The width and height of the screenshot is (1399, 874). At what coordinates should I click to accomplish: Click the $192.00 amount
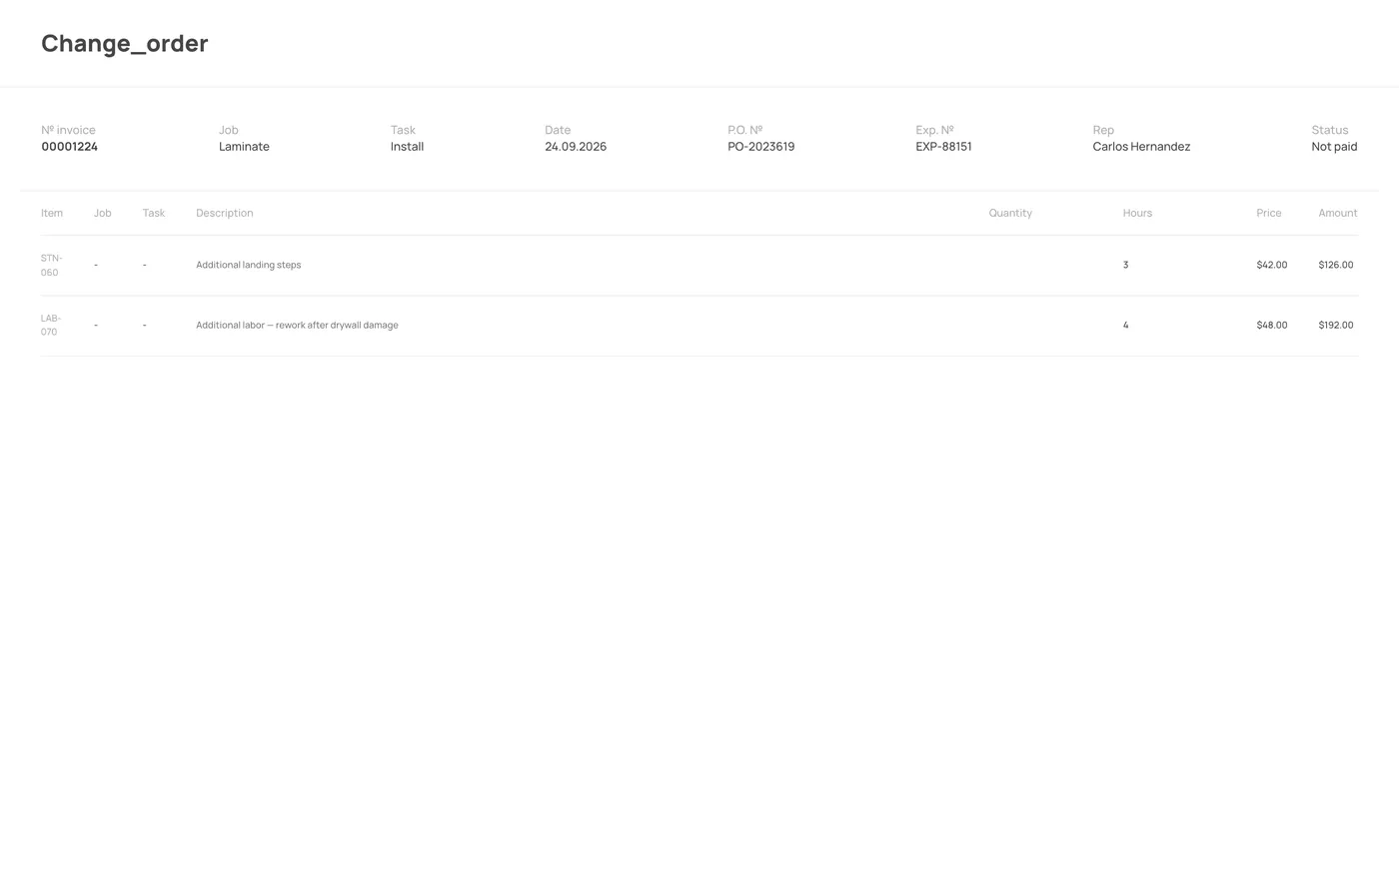(x=1336, y=325)
